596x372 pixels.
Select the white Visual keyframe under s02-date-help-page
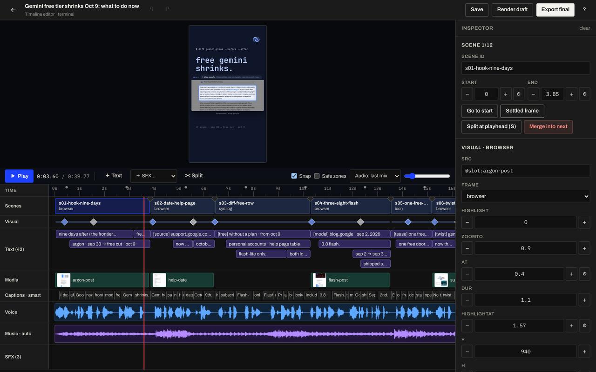pos(193,222)
